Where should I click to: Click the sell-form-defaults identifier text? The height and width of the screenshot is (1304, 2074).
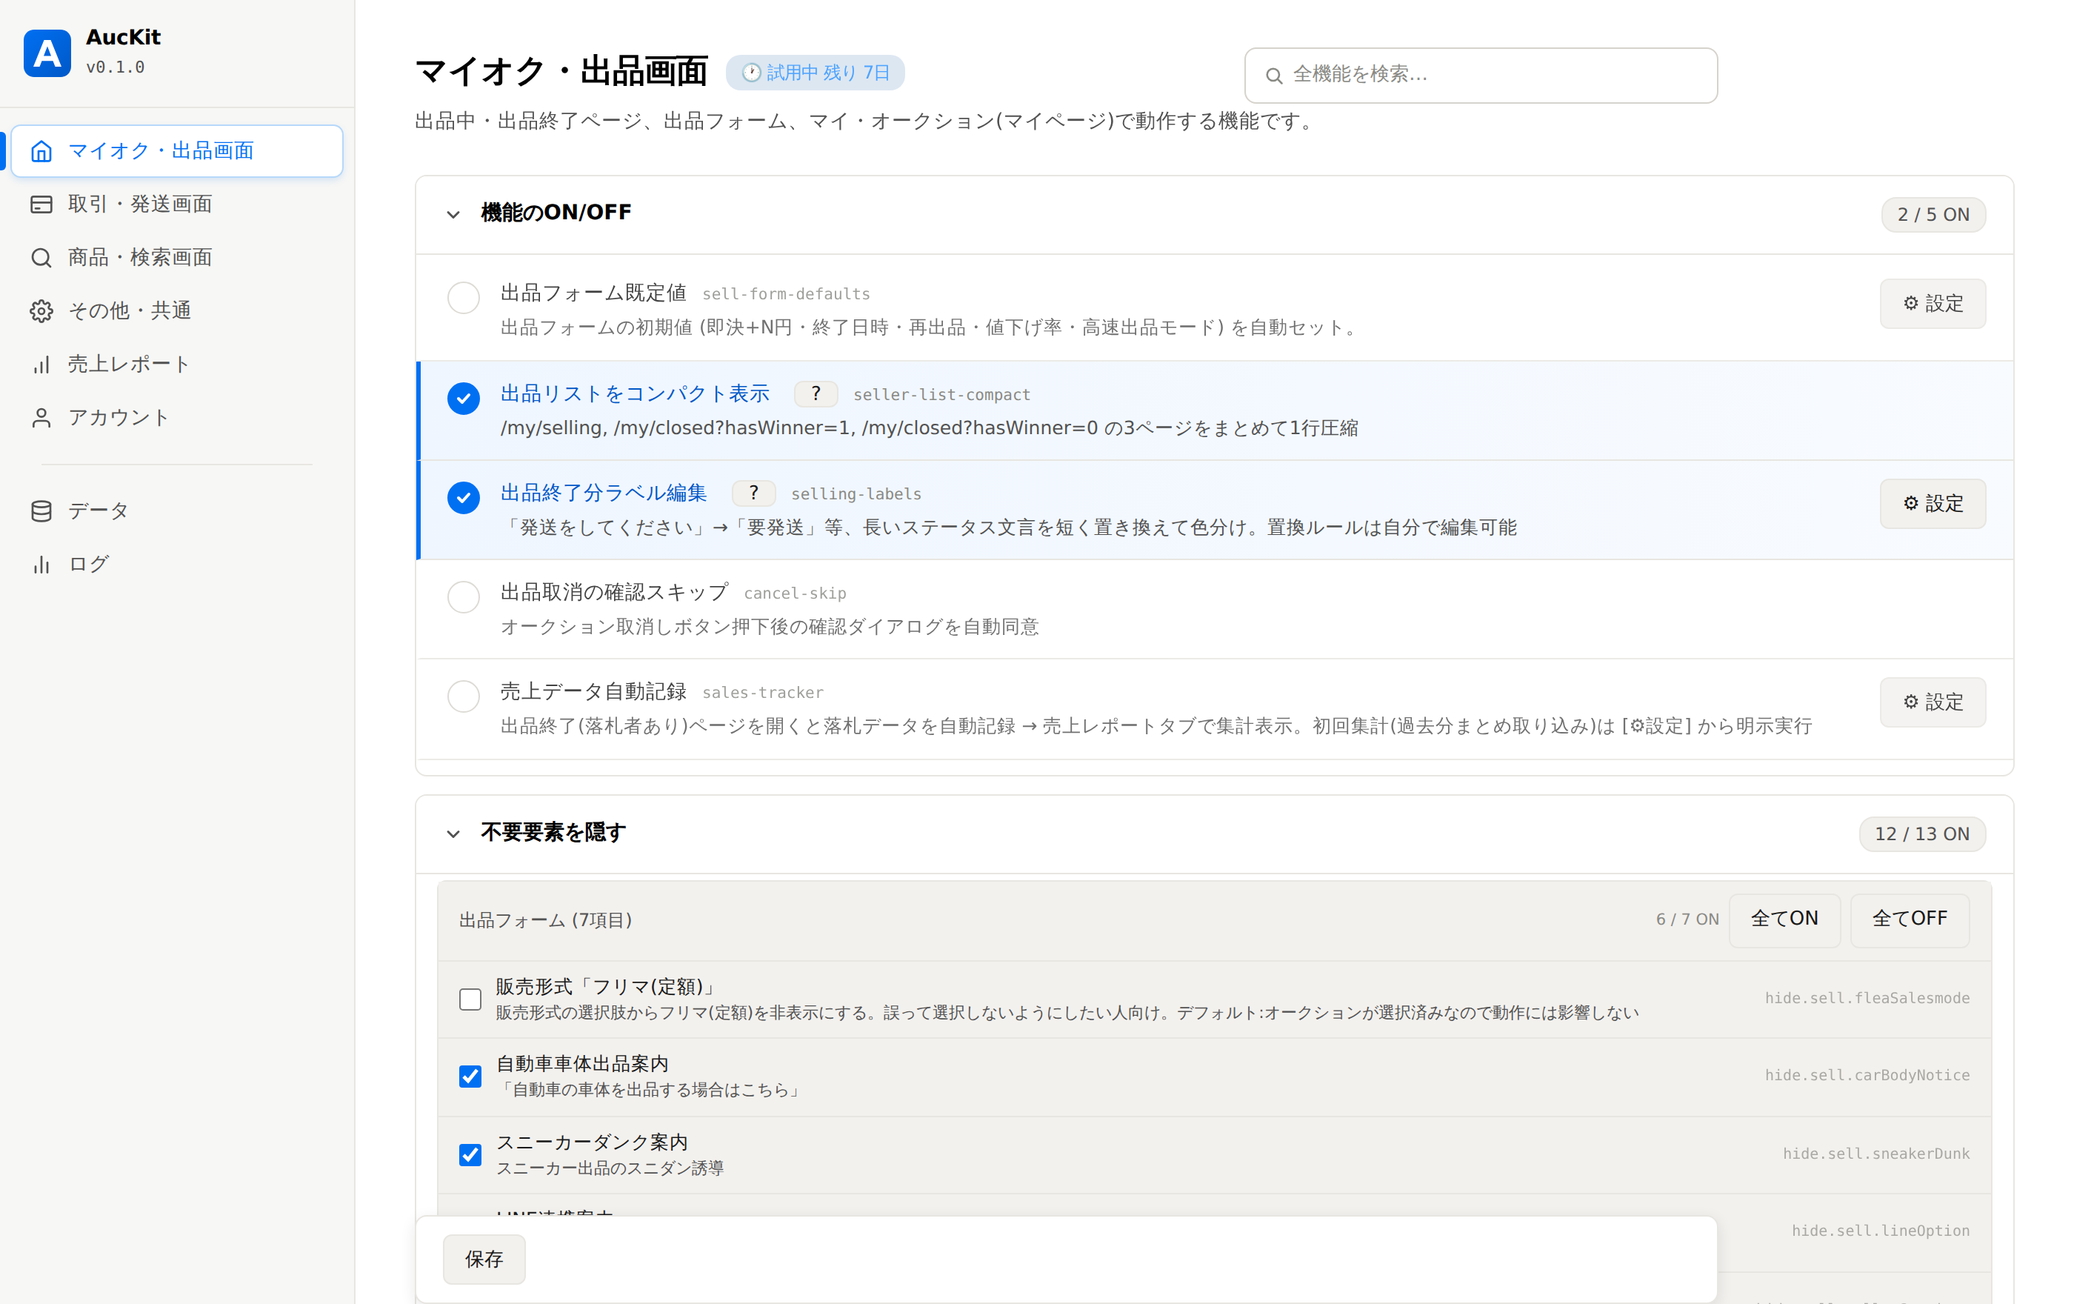click(x=787, y=295)
